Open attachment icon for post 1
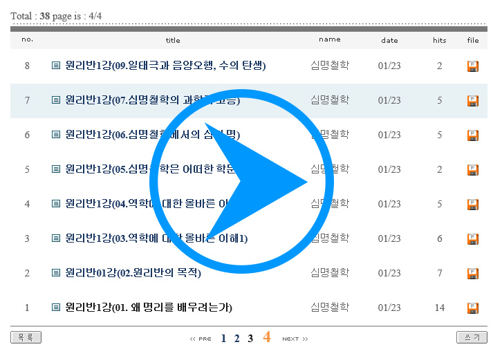The image size is (502, 358). click(x=473, y=308)
